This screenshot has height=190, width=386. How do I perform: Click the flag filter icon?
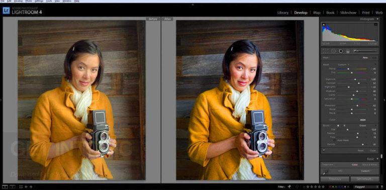click(x=289, y=187)
